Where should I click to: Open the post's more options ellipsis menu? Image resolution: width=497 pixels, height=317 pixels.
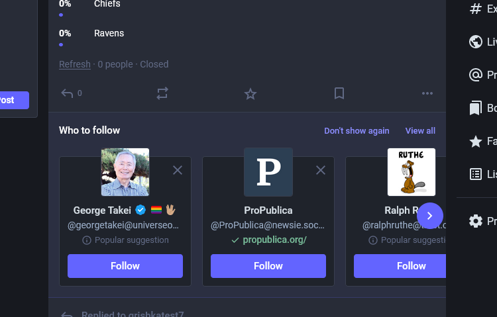point(427,93)
